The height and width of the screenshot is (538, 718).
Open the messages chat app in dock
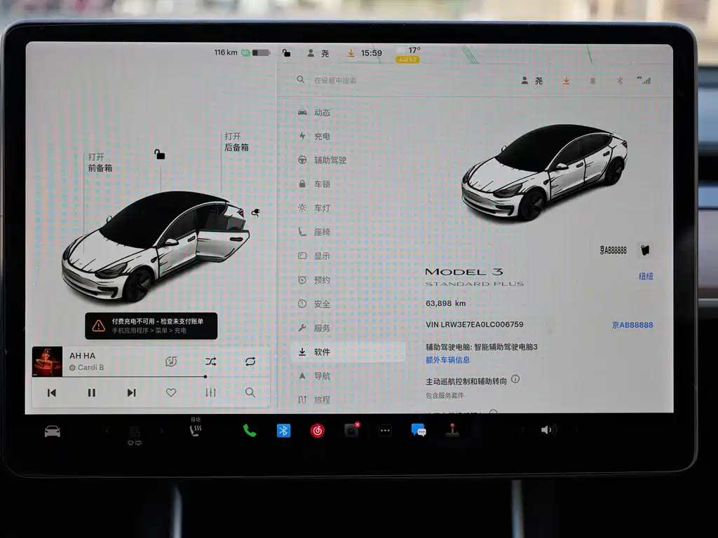coord(419,431)
